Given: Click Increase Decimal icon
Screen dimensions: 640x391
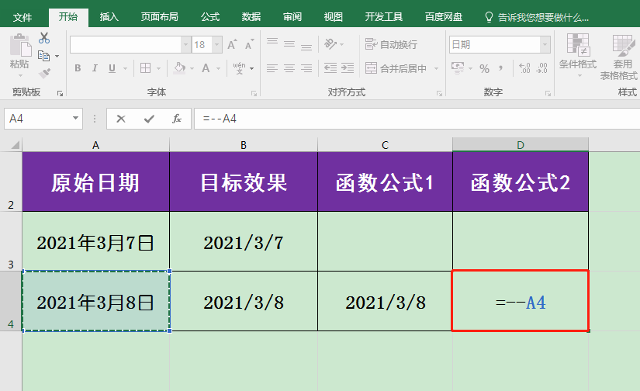Looking at the screenshot, I should click(524, 68).
